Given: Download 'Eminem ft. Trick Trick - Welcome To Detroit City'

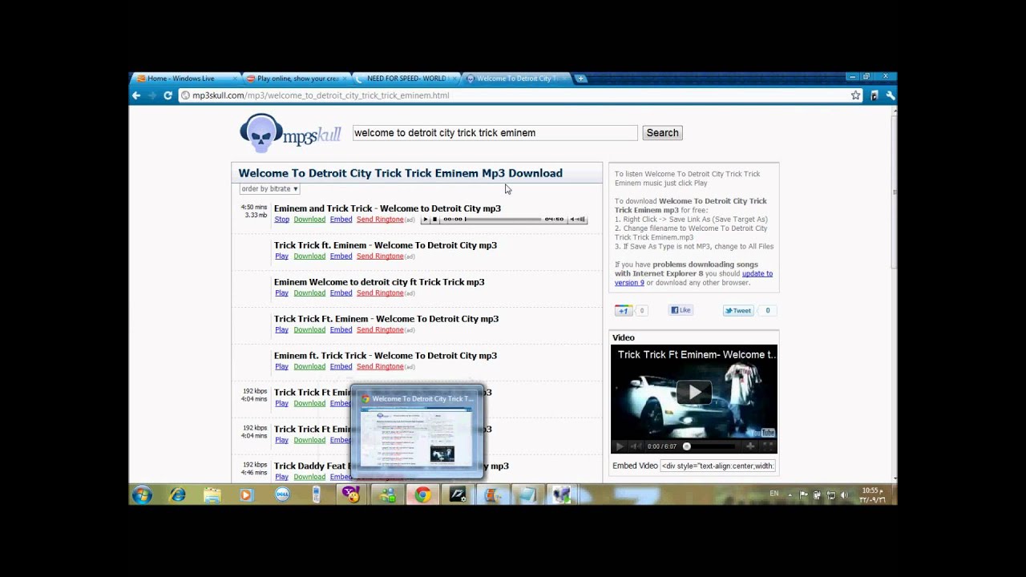Looking at the screenshot, I should coord(309,367).
